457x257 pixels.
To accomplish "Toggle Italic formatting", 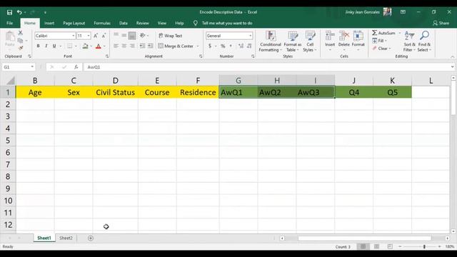I will point(46,46).
